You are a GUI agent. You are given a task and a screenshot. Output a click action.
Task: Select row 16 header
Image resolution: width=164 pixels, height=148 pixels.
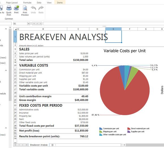coord(15,86)
